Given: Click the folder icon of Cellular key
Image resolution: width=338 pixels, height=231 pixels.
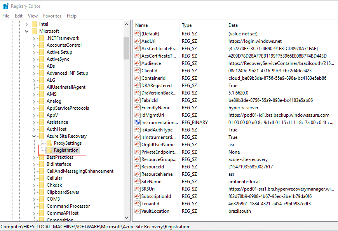Looking at the screenshot, I should point(42,178).
